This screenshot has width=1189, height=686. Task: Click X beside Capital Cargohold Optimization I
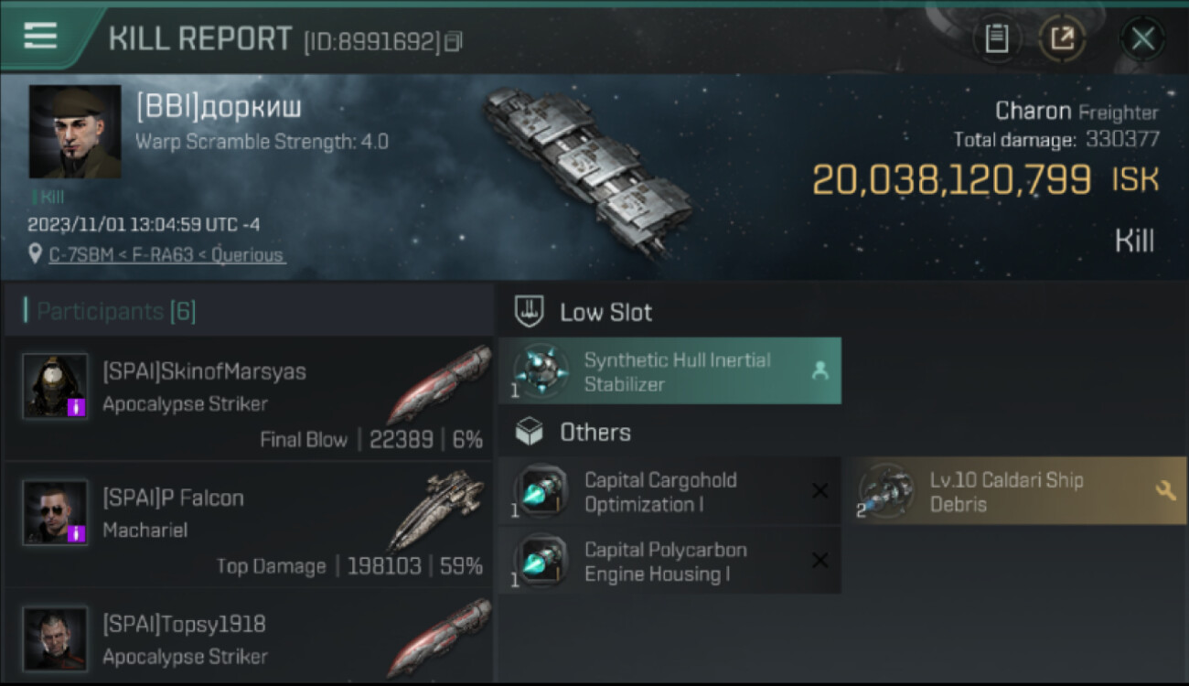tap(819, 492)
